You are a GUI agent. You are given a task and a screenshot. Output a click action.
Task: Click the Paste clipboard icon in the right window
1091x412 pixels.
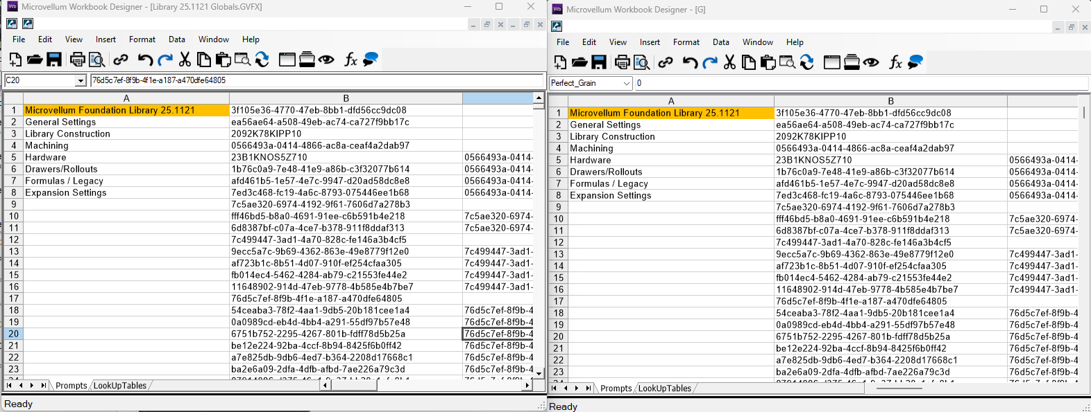click(768, 62)
